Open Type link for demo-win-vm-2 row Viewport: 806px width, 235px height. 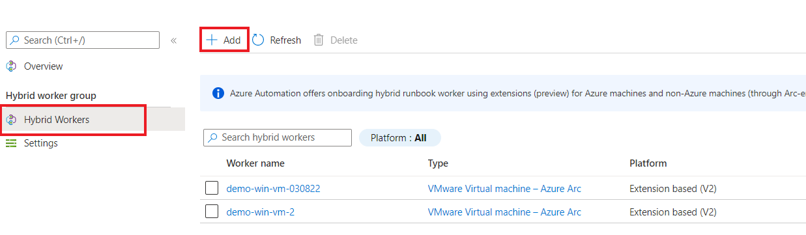(x=504, y=212)
